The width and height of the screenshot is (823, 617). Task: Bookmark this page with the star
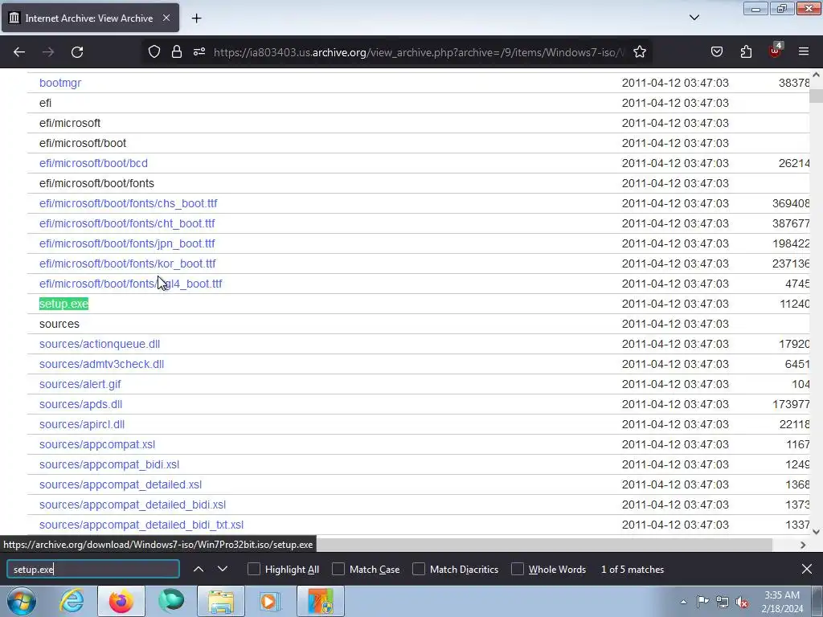639,52
